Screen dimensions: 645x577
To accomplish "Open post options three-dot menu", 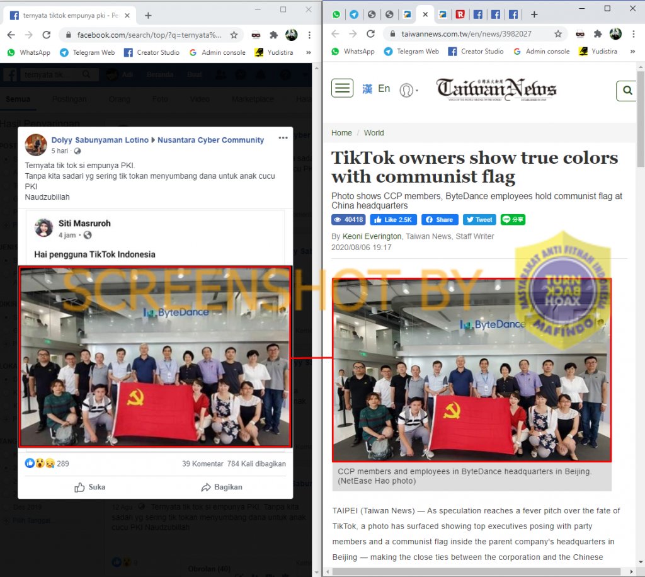I will pos(283,138).
